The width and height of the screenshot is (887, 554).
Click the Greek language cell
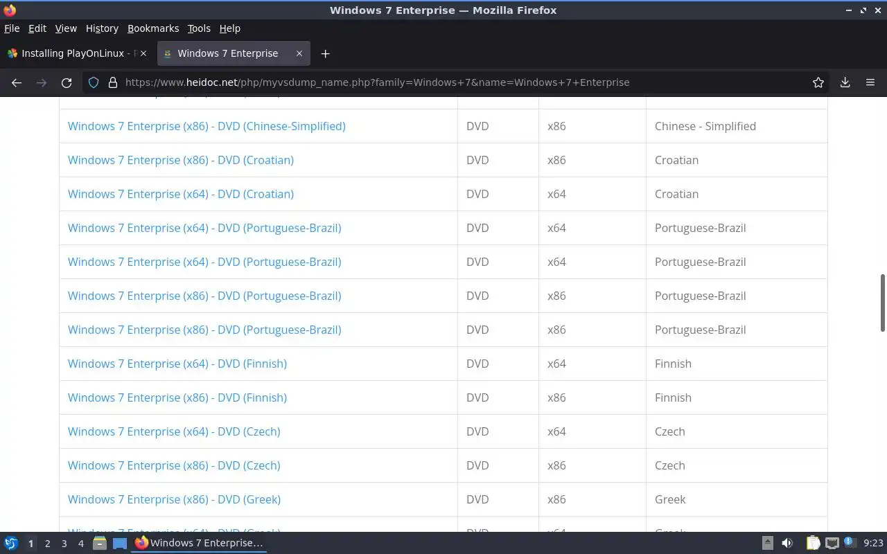pos(736,499)
